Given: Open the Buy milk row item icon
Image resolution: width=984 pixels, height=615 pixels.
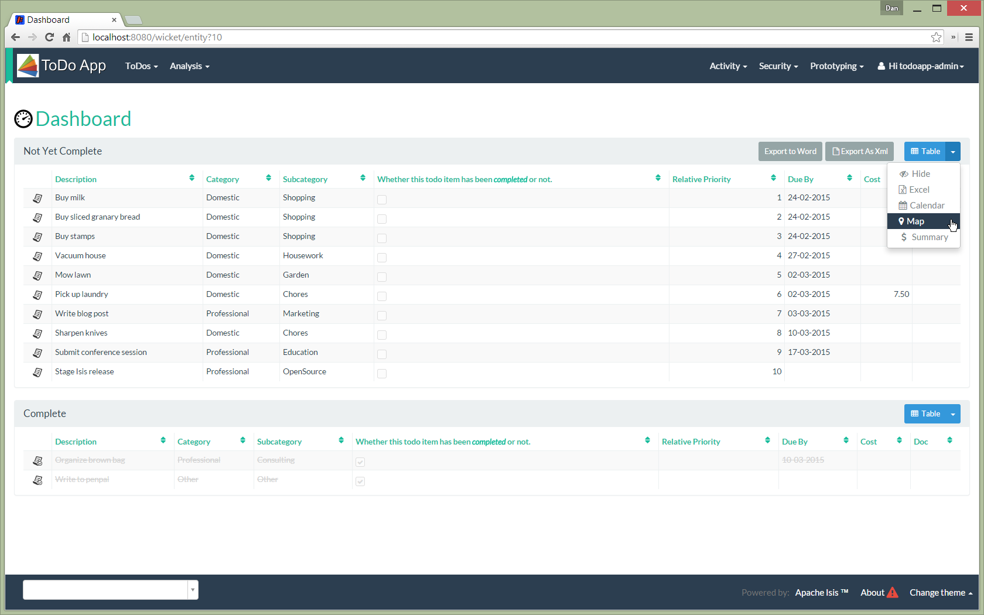Looking at the screenshot, I should pyautogui.click(x=37, y=199).
